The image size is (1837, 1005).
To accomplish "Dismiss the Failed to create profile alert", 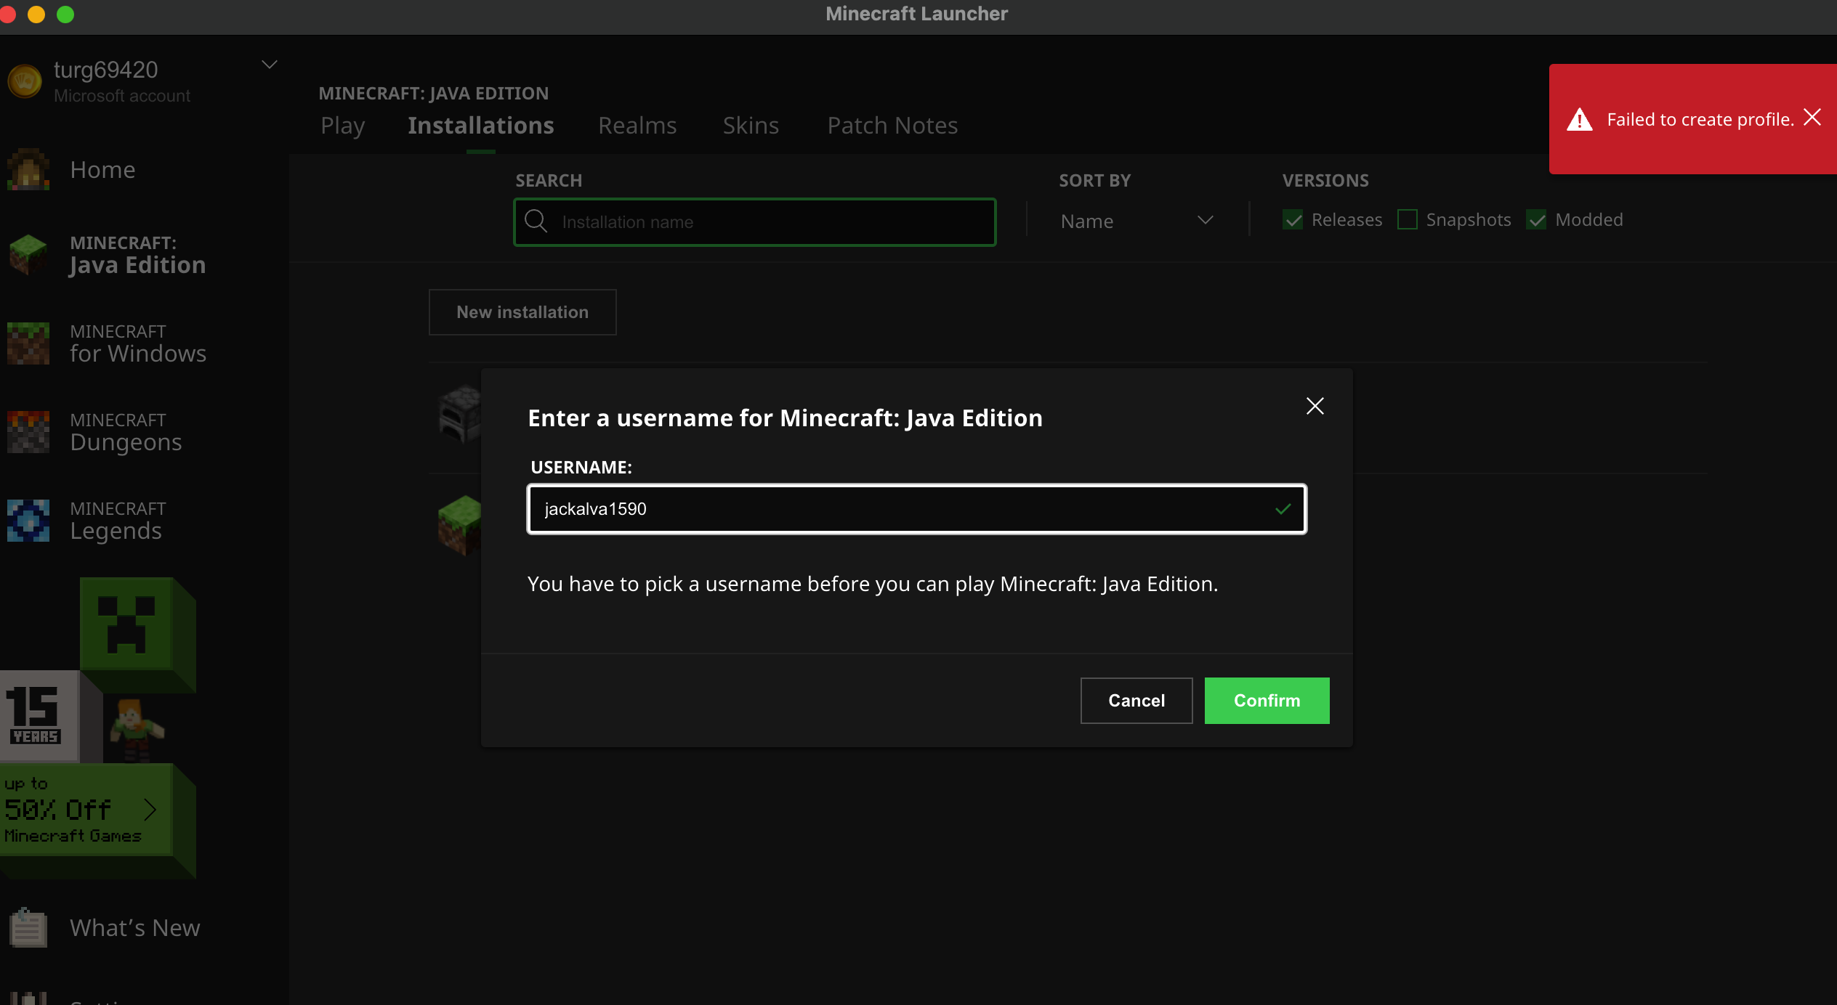I will (x=1812, y=118).
